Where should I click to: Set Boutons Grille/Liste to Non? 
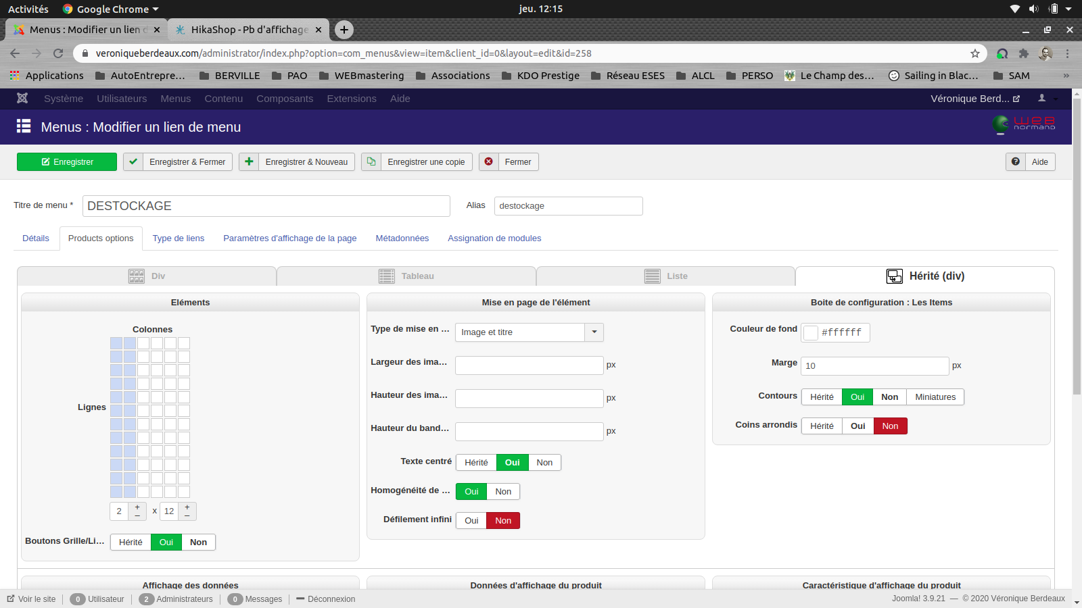coord(198,542)
